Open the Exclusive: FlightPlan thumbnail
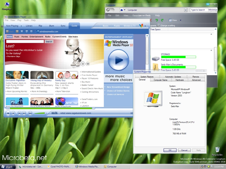The height and width of the screenshot is (169, 226). (17, 75)
